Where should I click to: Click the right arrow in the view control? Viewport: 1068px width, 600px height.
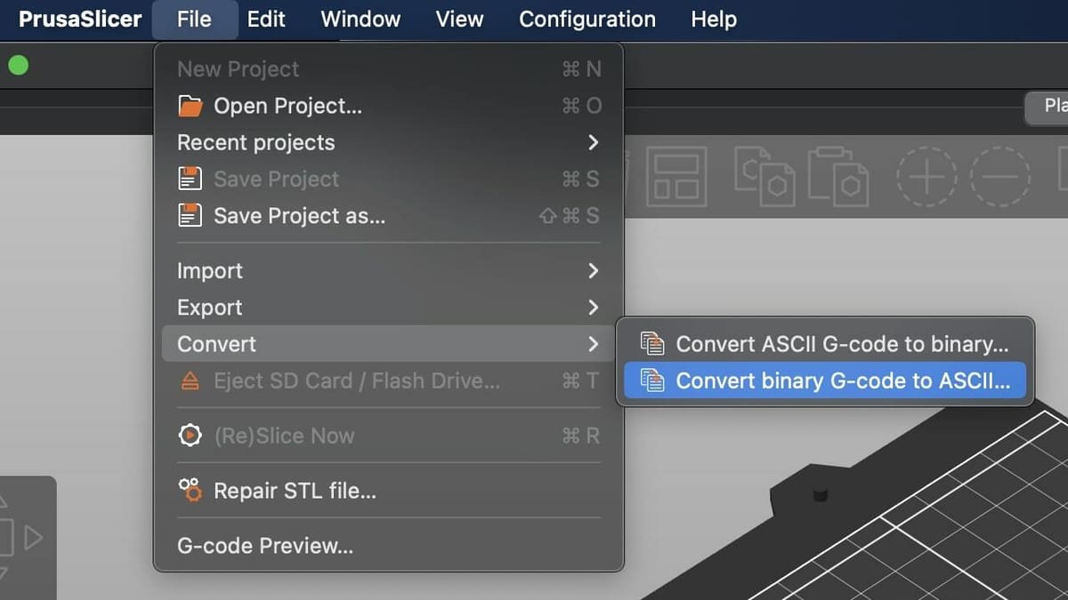coord(34,538)
